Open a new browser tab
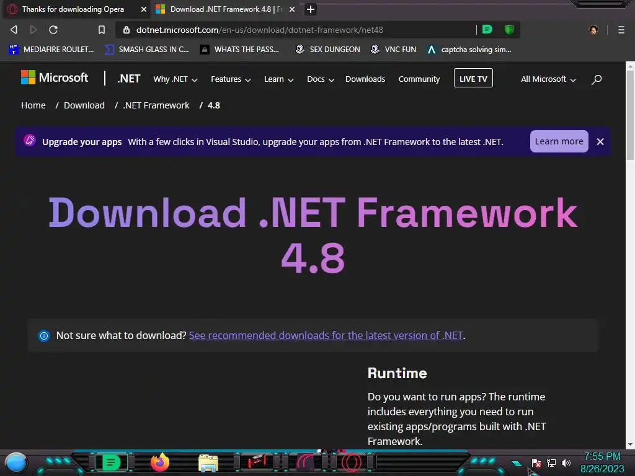 point(311,9)
